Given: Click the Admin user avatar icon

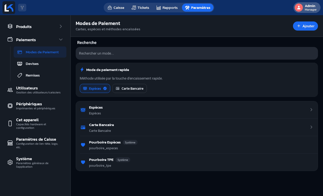Looking at the screenshot, I should point(299,8).
